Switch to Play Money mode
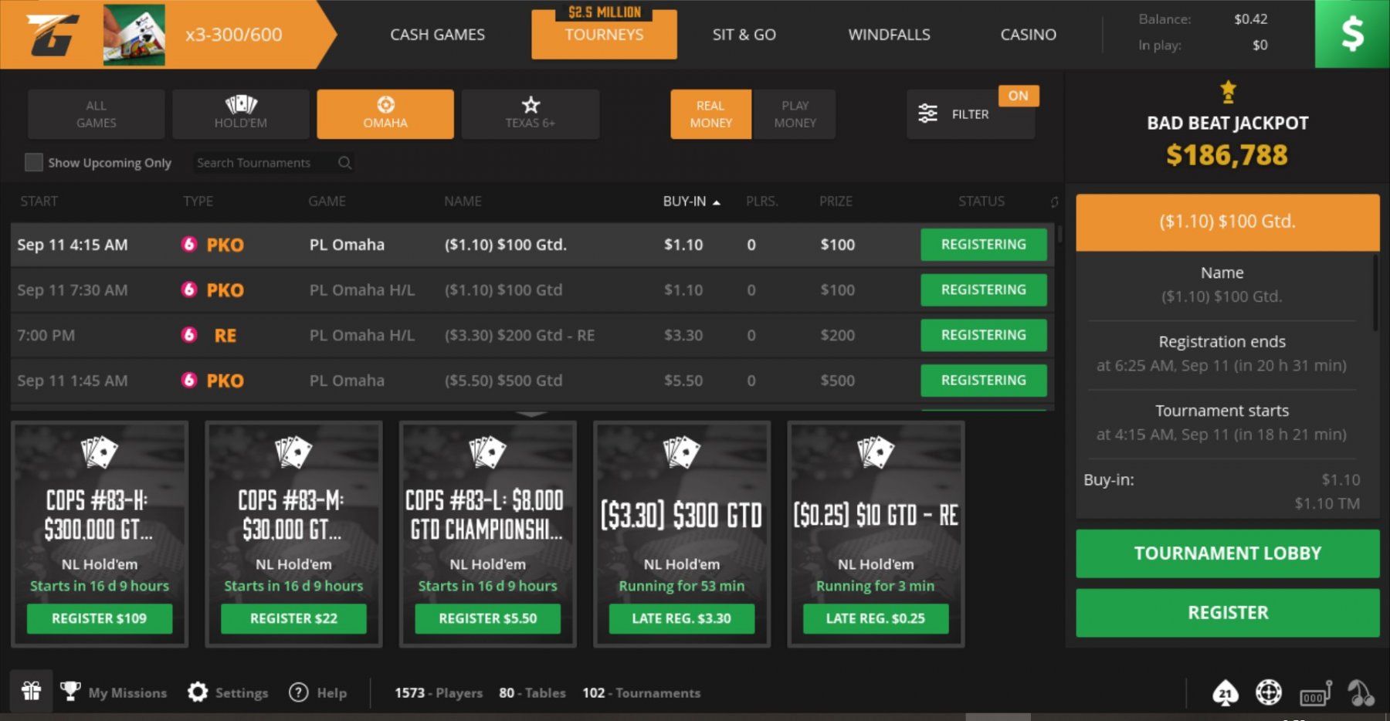This screenshot has height=721, width=1390. (x=795, y=114)
